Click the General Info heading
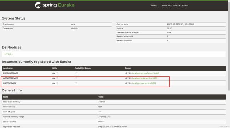 click(x=12, y=90)
